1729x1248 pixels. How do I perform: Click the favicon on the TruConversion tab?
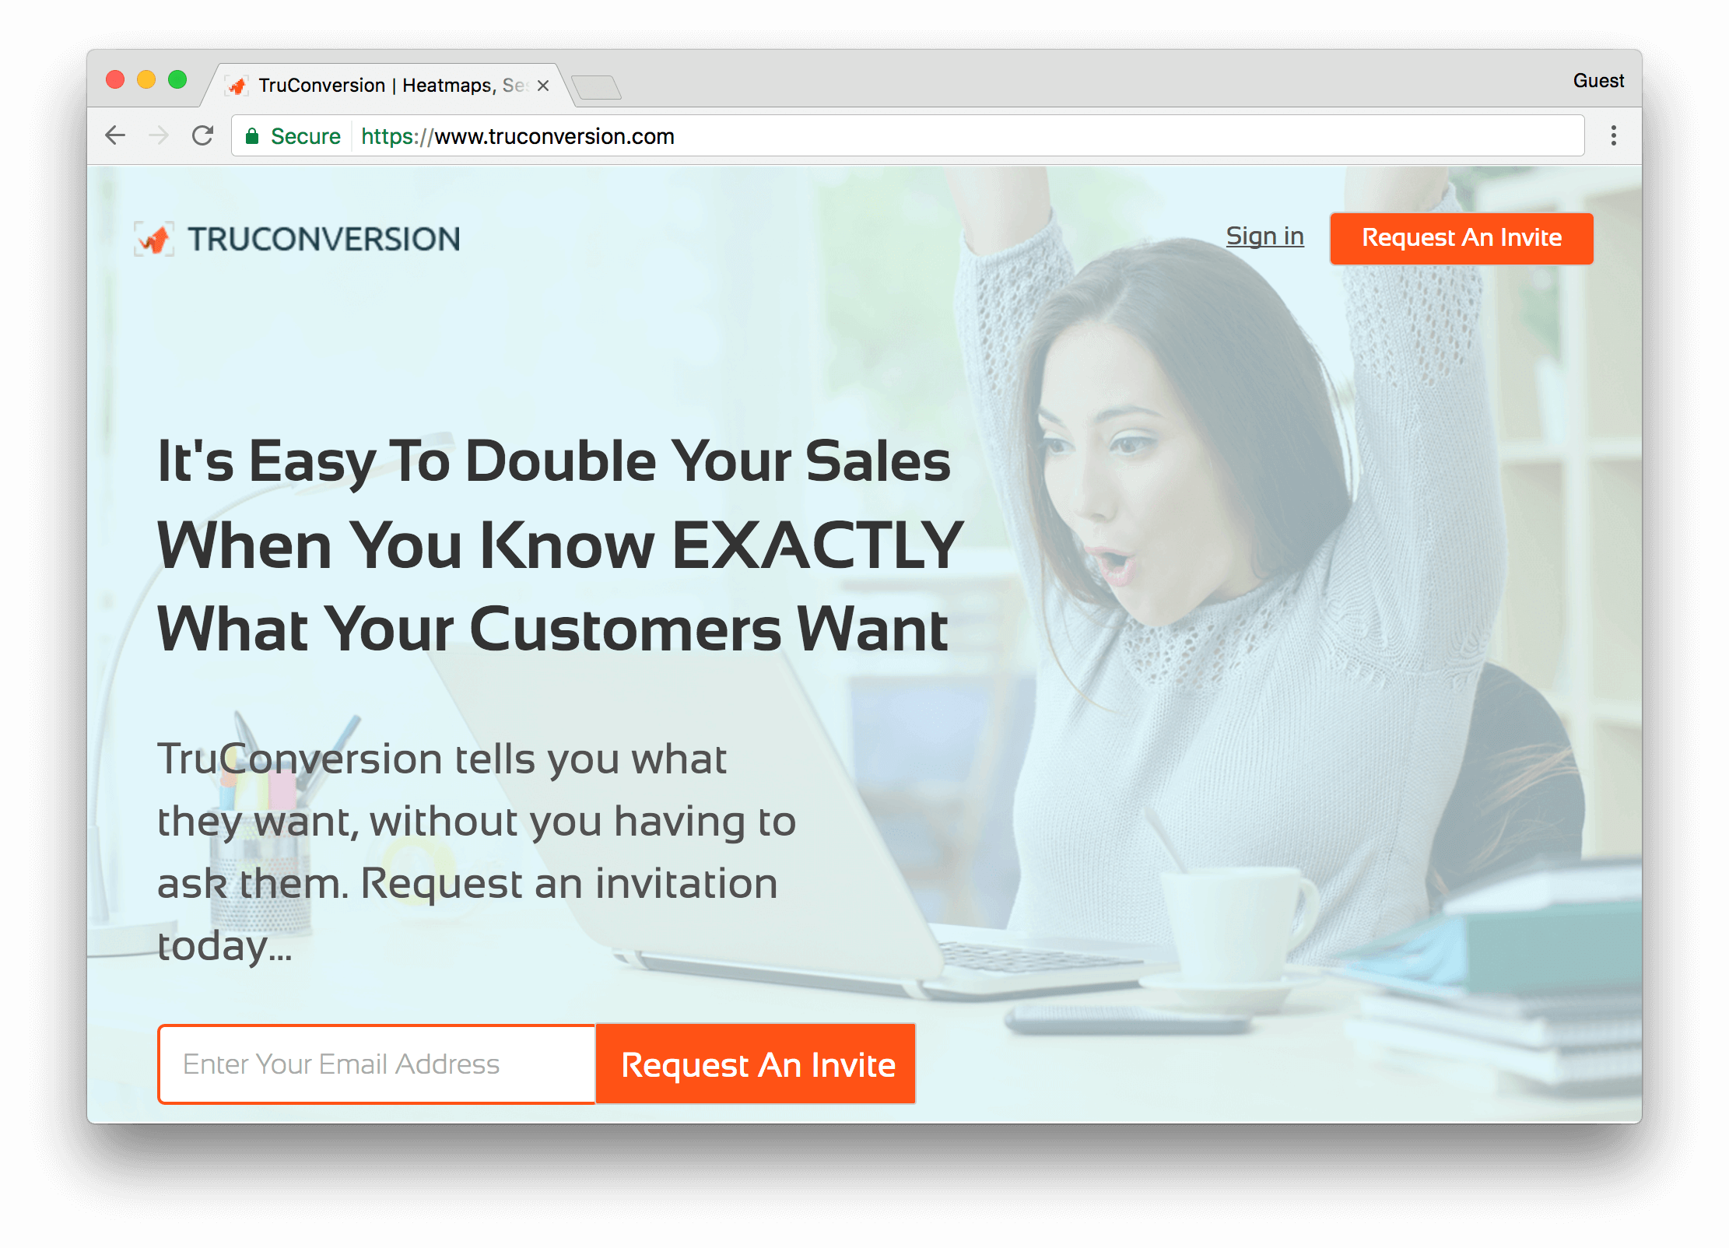pos(237,86)
